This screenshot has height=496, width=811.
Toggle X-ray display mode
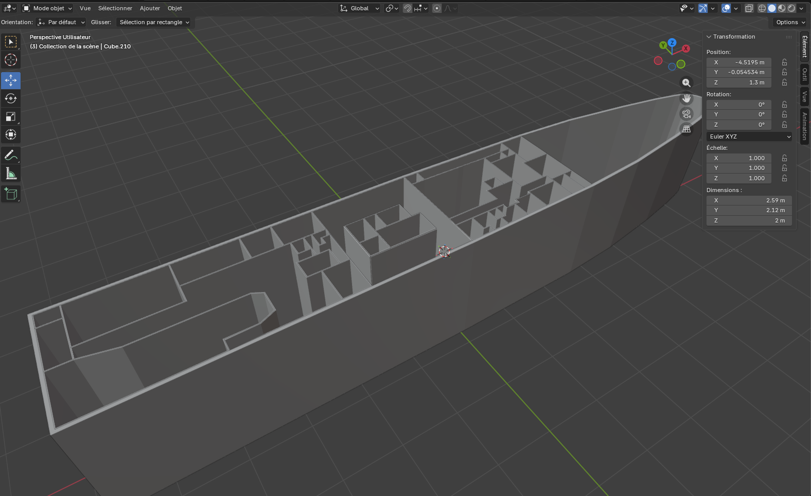coord(749,8)
